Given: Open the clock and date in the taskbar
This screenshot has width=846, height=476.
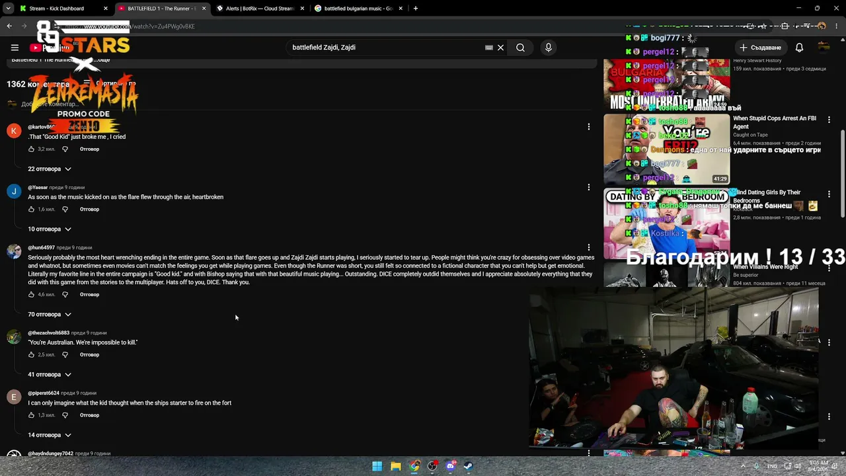Looking at the screenshot, I should click(x=818, y=466).
